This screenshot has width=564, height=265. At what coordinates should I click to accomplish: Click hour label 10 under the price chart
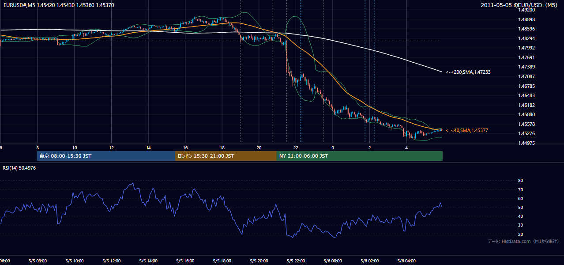[x=75, y=148]
